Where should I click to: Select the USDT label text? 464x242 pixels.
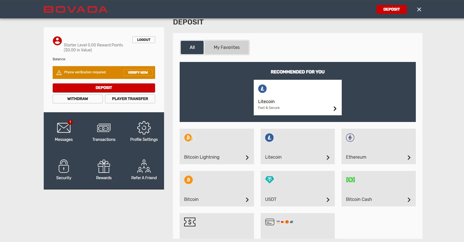coord(271,199)
